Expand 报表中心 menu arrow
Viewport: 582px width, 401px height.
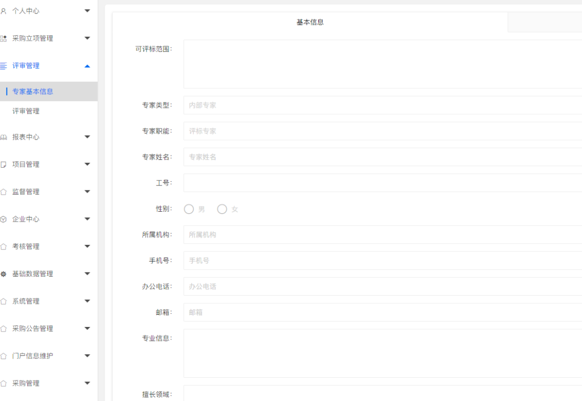(x=87, y=137)
